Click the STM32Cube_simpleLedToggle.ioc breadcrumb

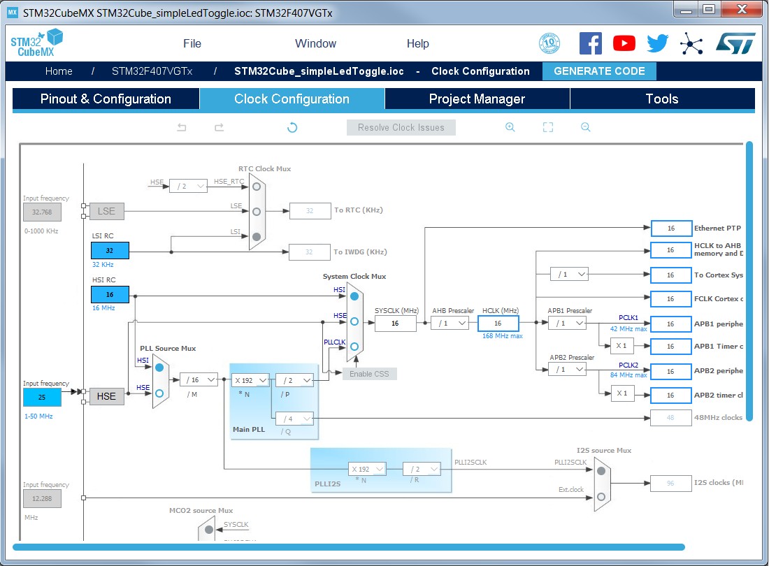[319, 71]
